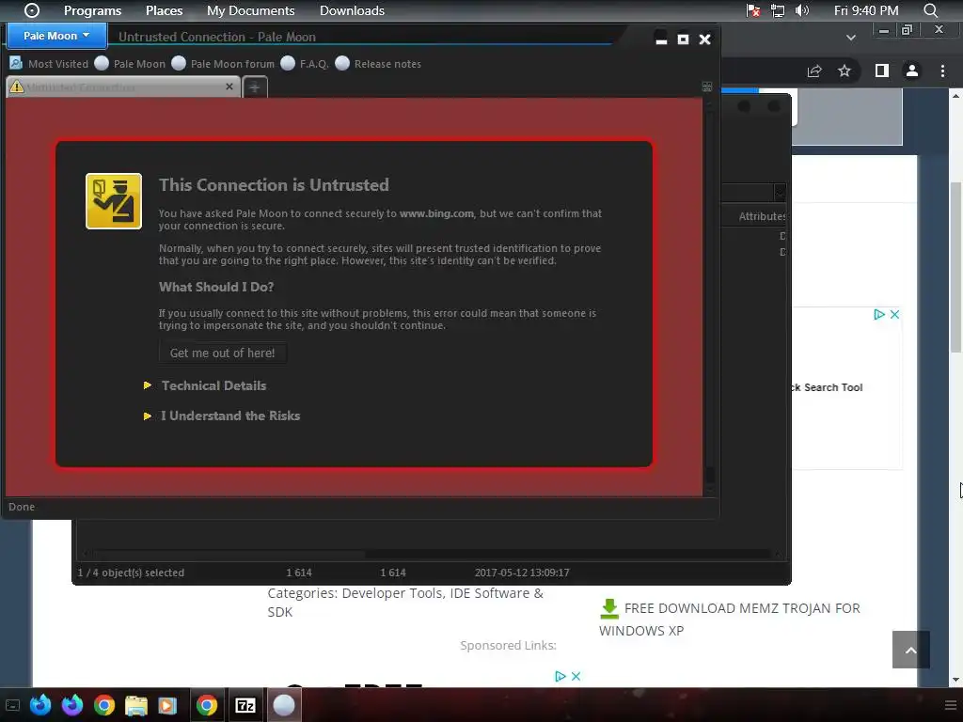Open the Pale Moon bookmark
Screen dimensions: 963x722
[130, 63]
